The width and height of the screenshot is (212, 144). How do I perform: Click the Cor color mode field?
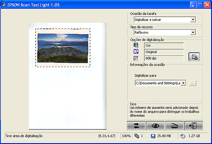click(164, 45)
